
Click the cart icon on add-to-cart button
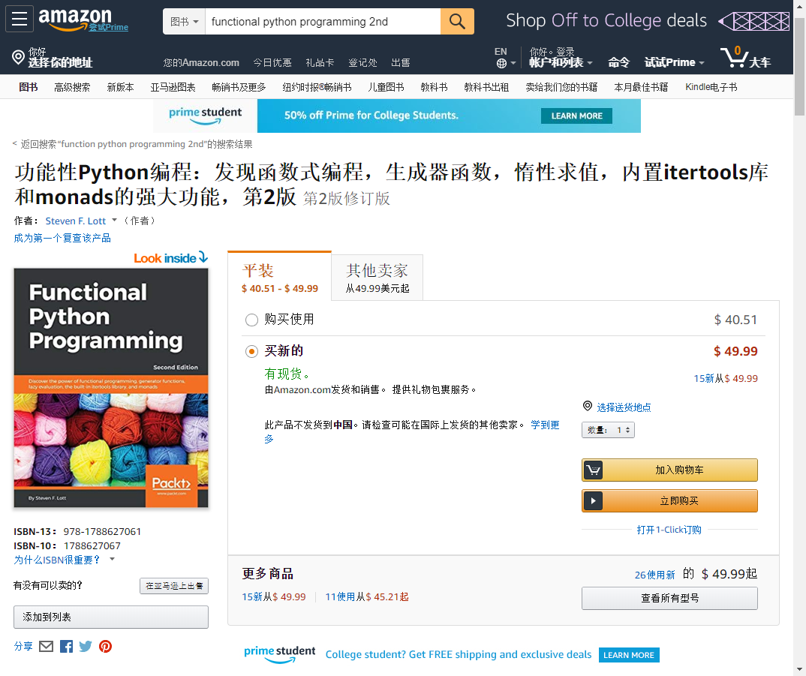[593, 470]
